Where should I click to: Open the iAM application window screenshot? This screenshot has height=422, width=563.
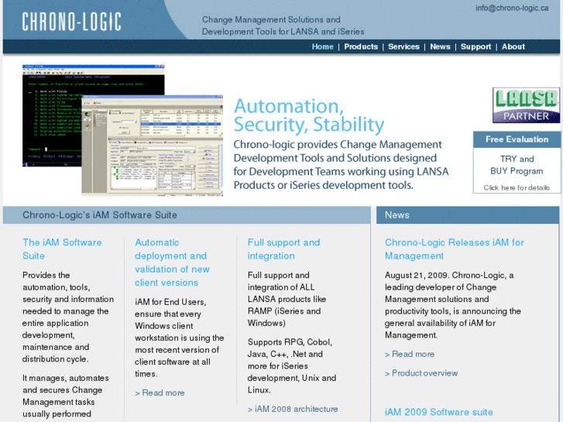(153, 146)
